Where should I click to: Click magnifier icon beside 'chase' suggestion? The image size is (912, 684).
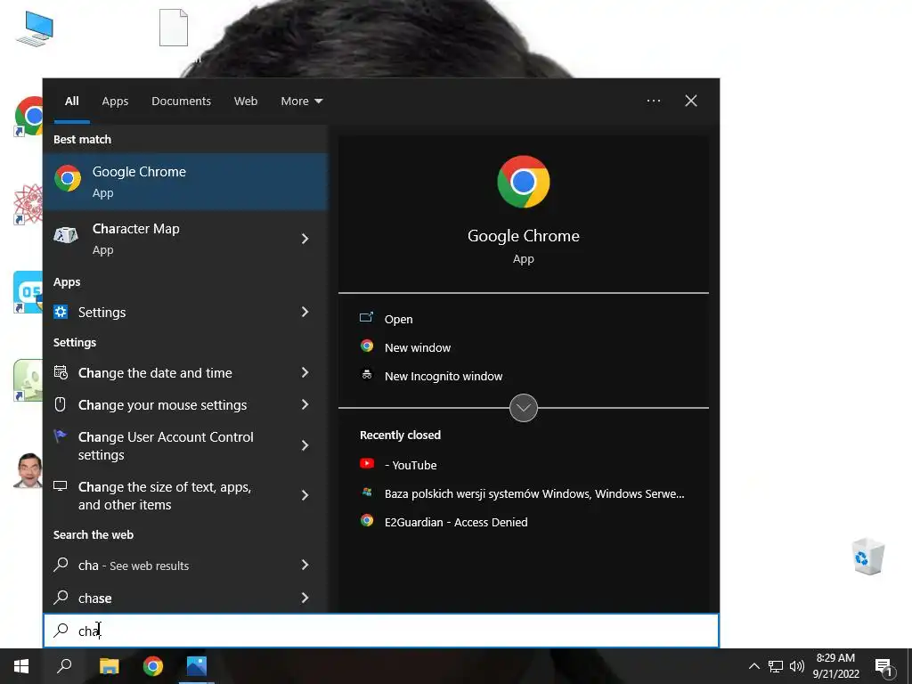pos(61,598)
